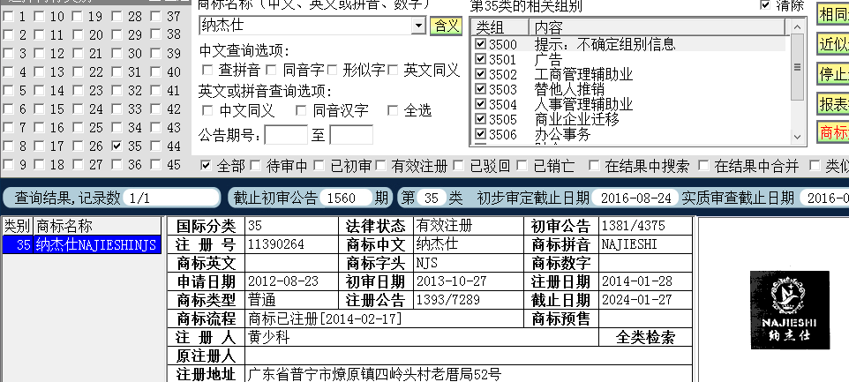Screen dimensions: 849x382
Task: Tick the 中文同义 checkbox
Action: point(207,110)
